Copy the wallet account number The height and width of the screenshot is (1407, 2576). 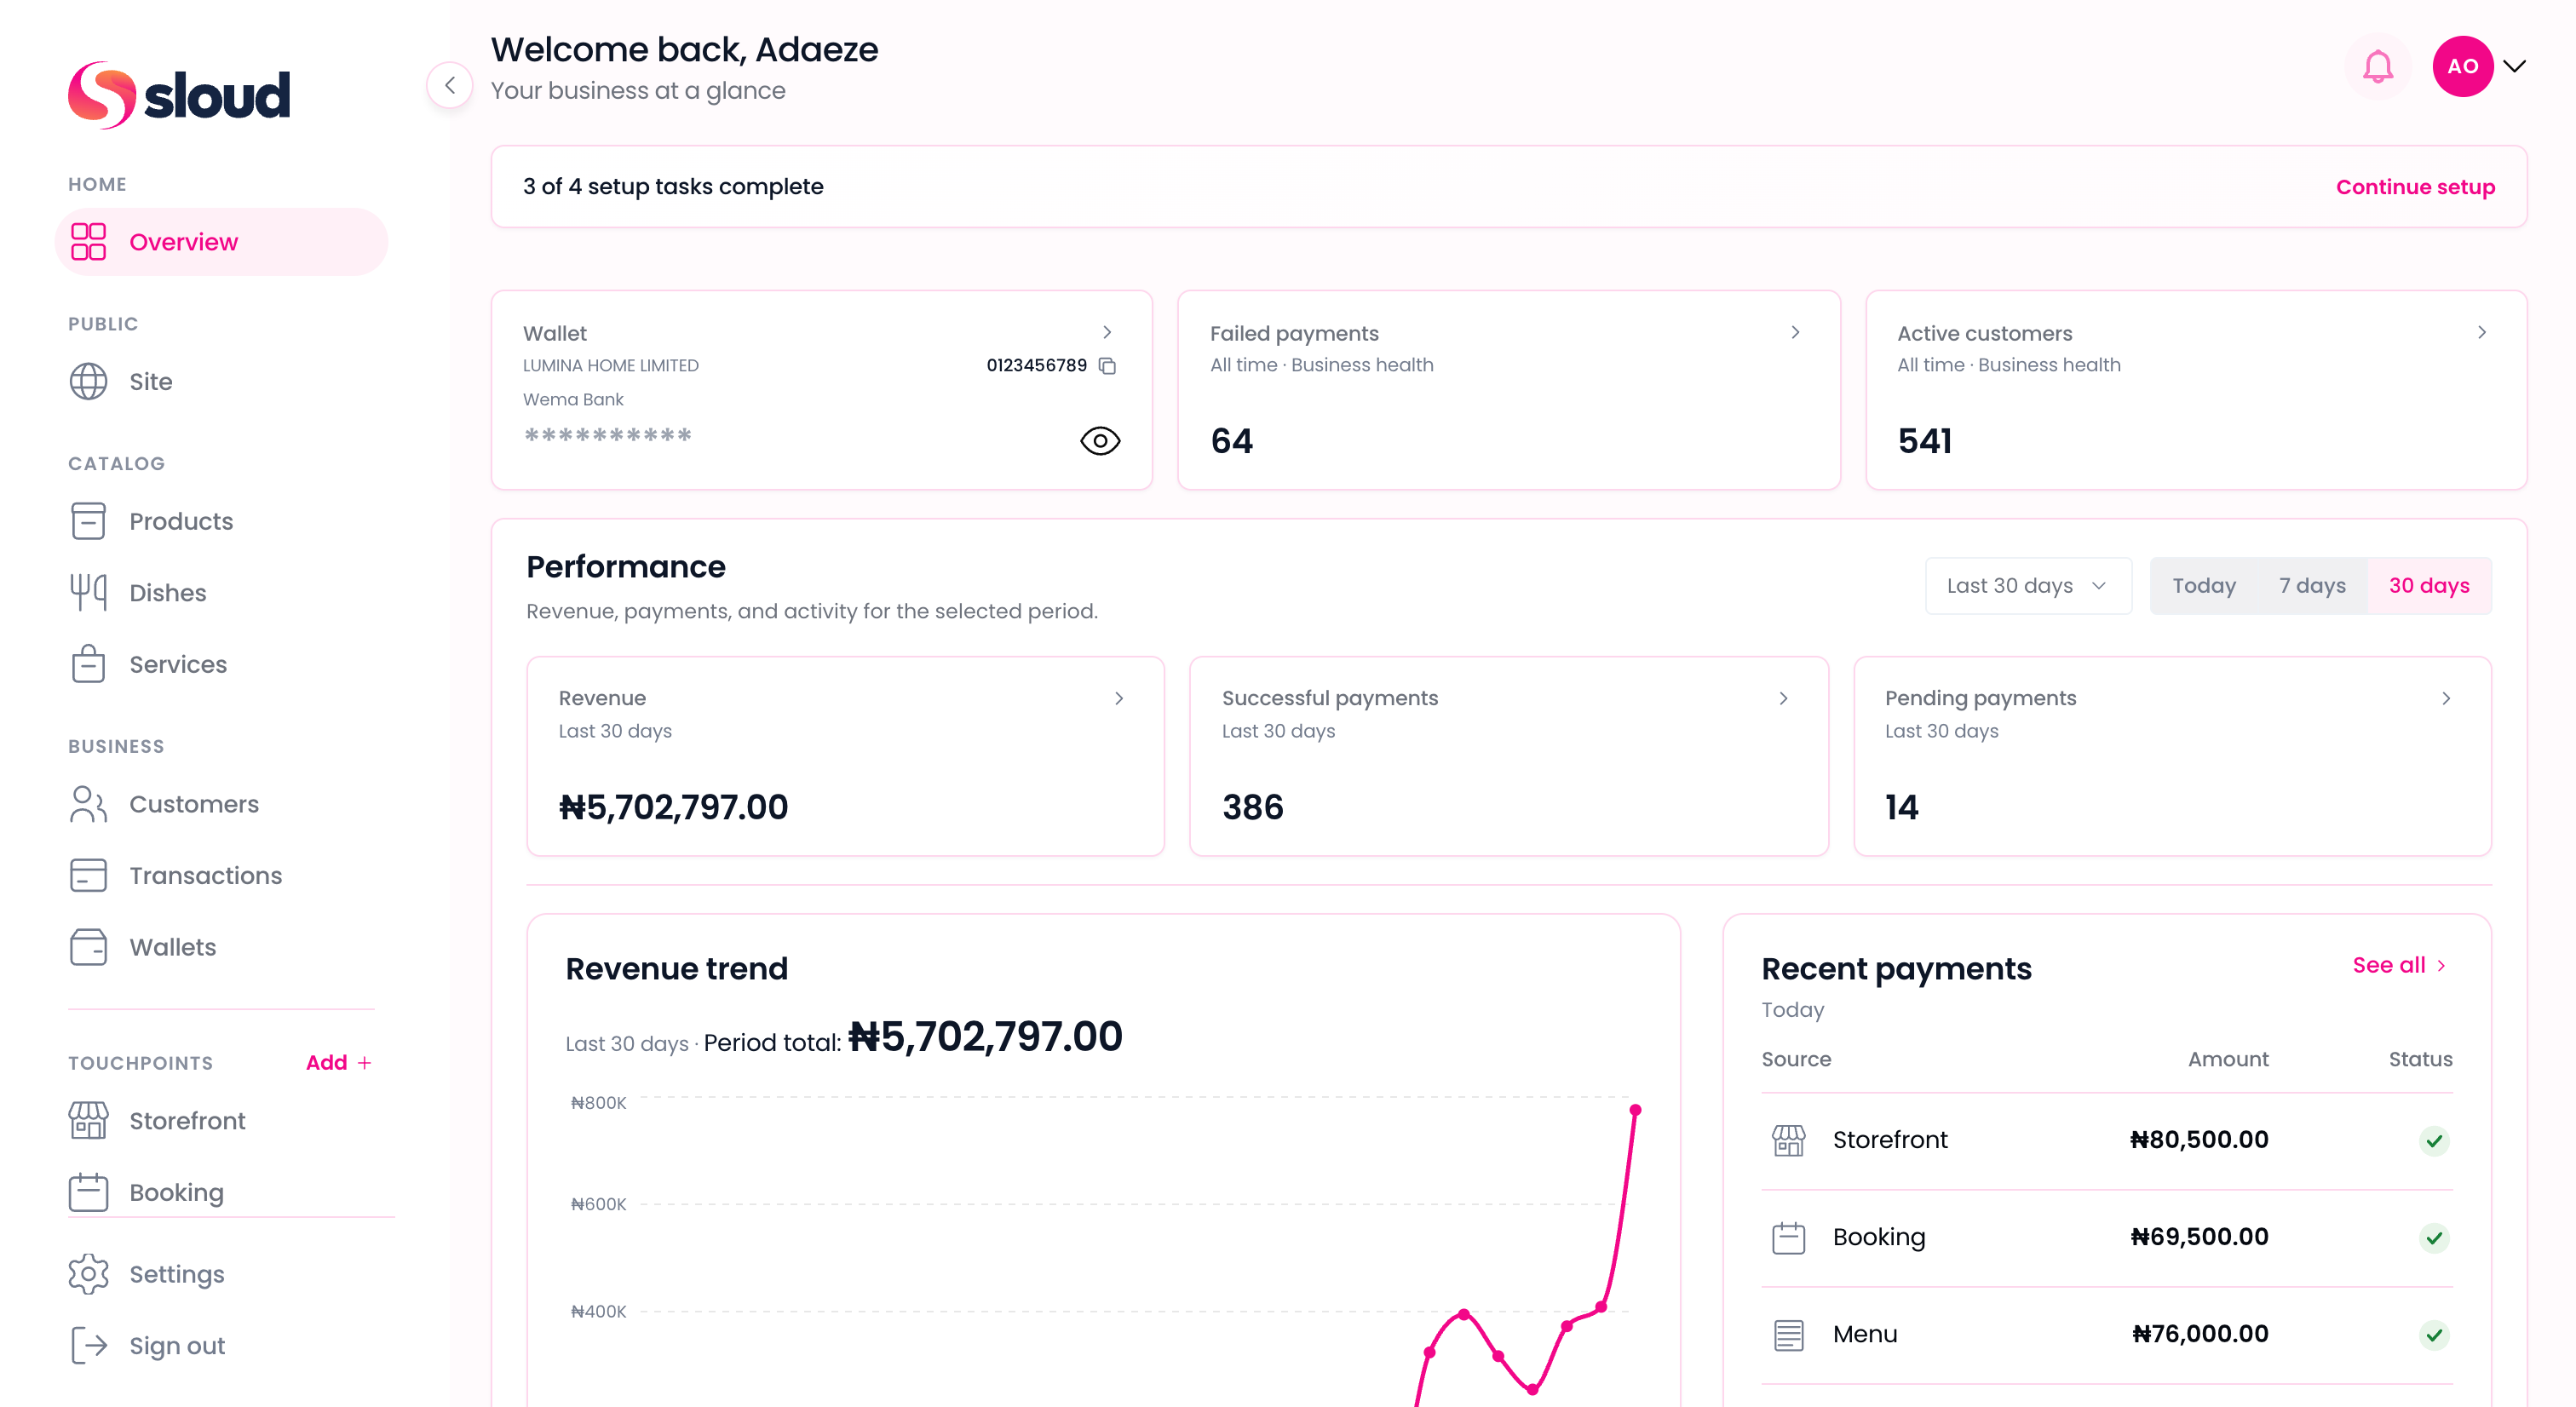(x=1107, y=366)
